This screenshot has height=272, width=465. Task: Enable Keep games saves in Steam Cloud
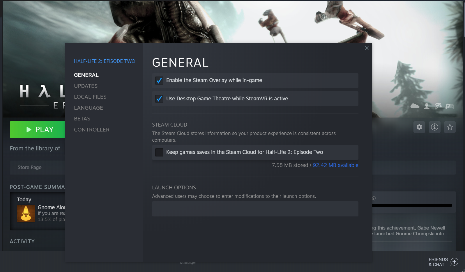[x=159, y=152]
